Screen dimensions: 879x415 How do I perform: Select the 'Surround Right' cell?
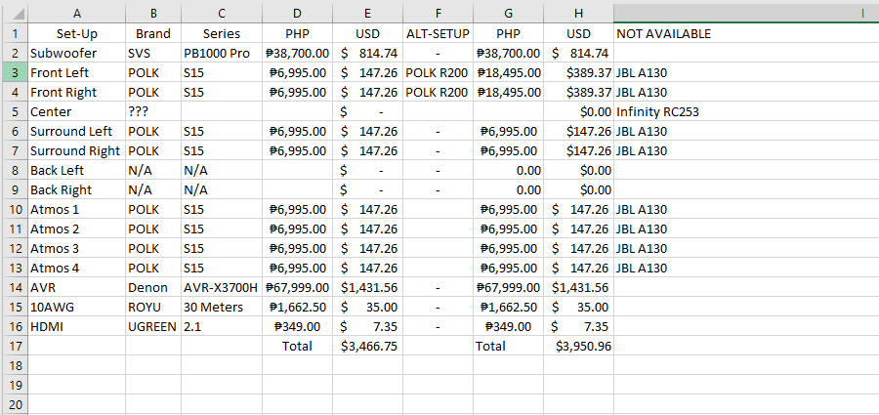(x=77, y=150)
